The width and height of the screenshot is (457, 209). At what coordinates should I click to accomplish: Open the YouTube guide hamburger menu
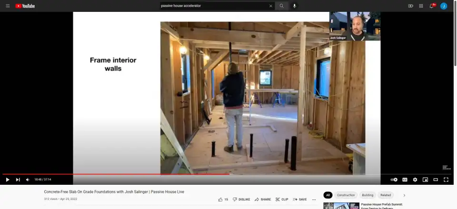coord(8,6)
